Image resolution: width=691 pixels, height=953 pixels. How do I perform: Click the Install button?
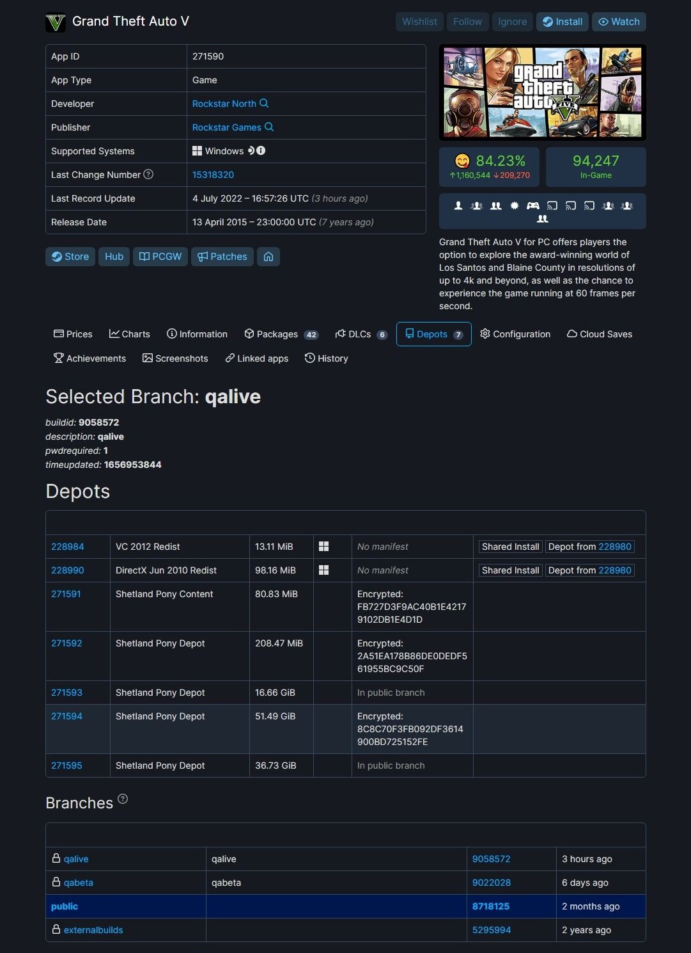[563, 22]
